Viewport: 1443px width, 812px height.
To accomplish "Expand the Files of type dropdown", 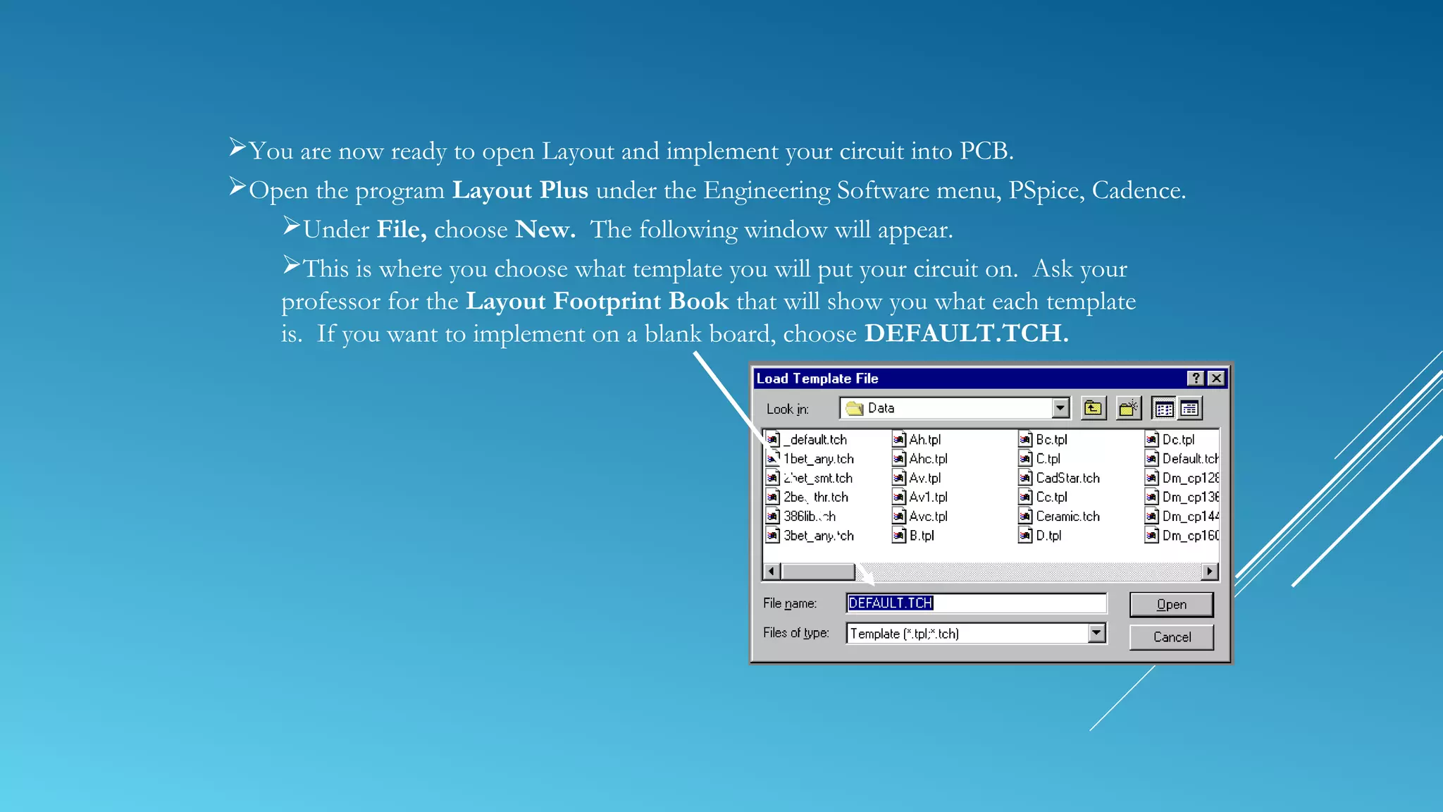I will point(1096,633).
